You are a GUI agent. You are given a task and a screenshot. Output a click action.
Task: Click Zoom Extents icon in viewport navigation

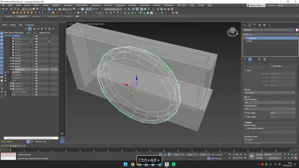tap(292, 154)
